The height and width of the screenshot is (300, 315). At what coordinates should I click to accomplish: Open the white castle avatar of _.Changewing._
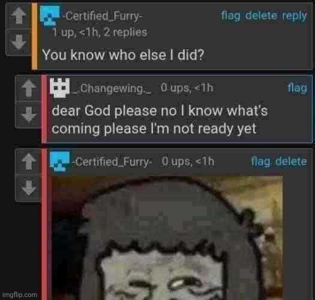(x=59, y=88)
